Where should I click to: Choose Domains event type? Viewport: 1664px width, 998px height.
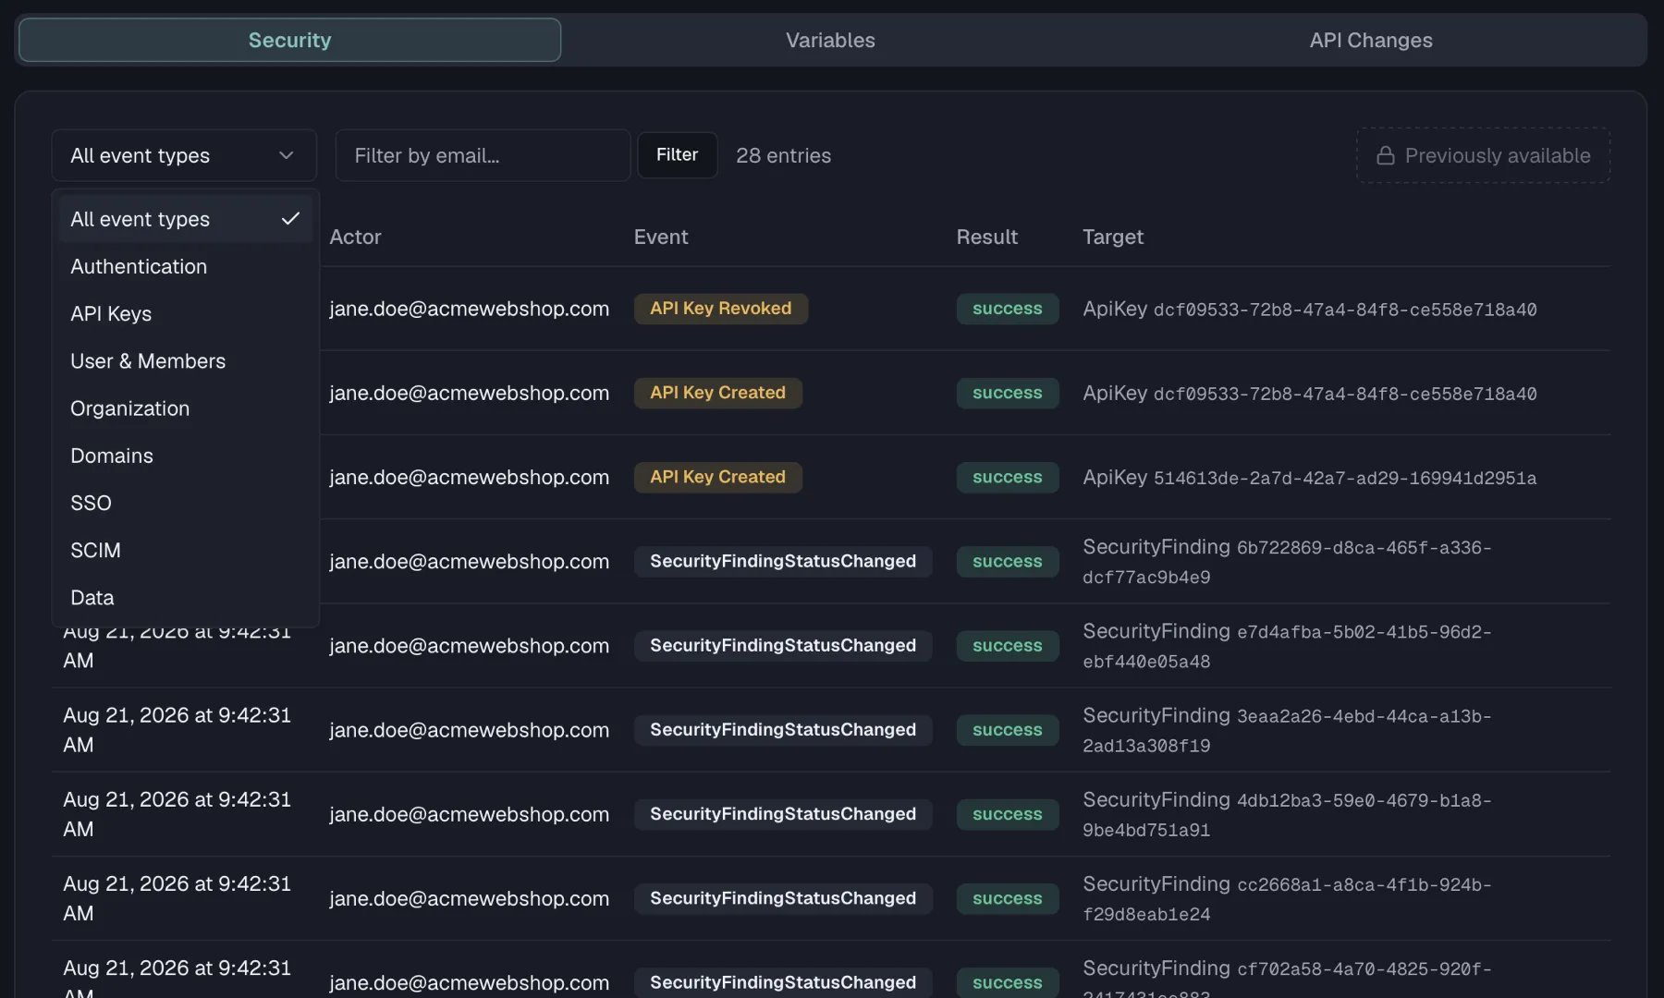click(185, 456)
